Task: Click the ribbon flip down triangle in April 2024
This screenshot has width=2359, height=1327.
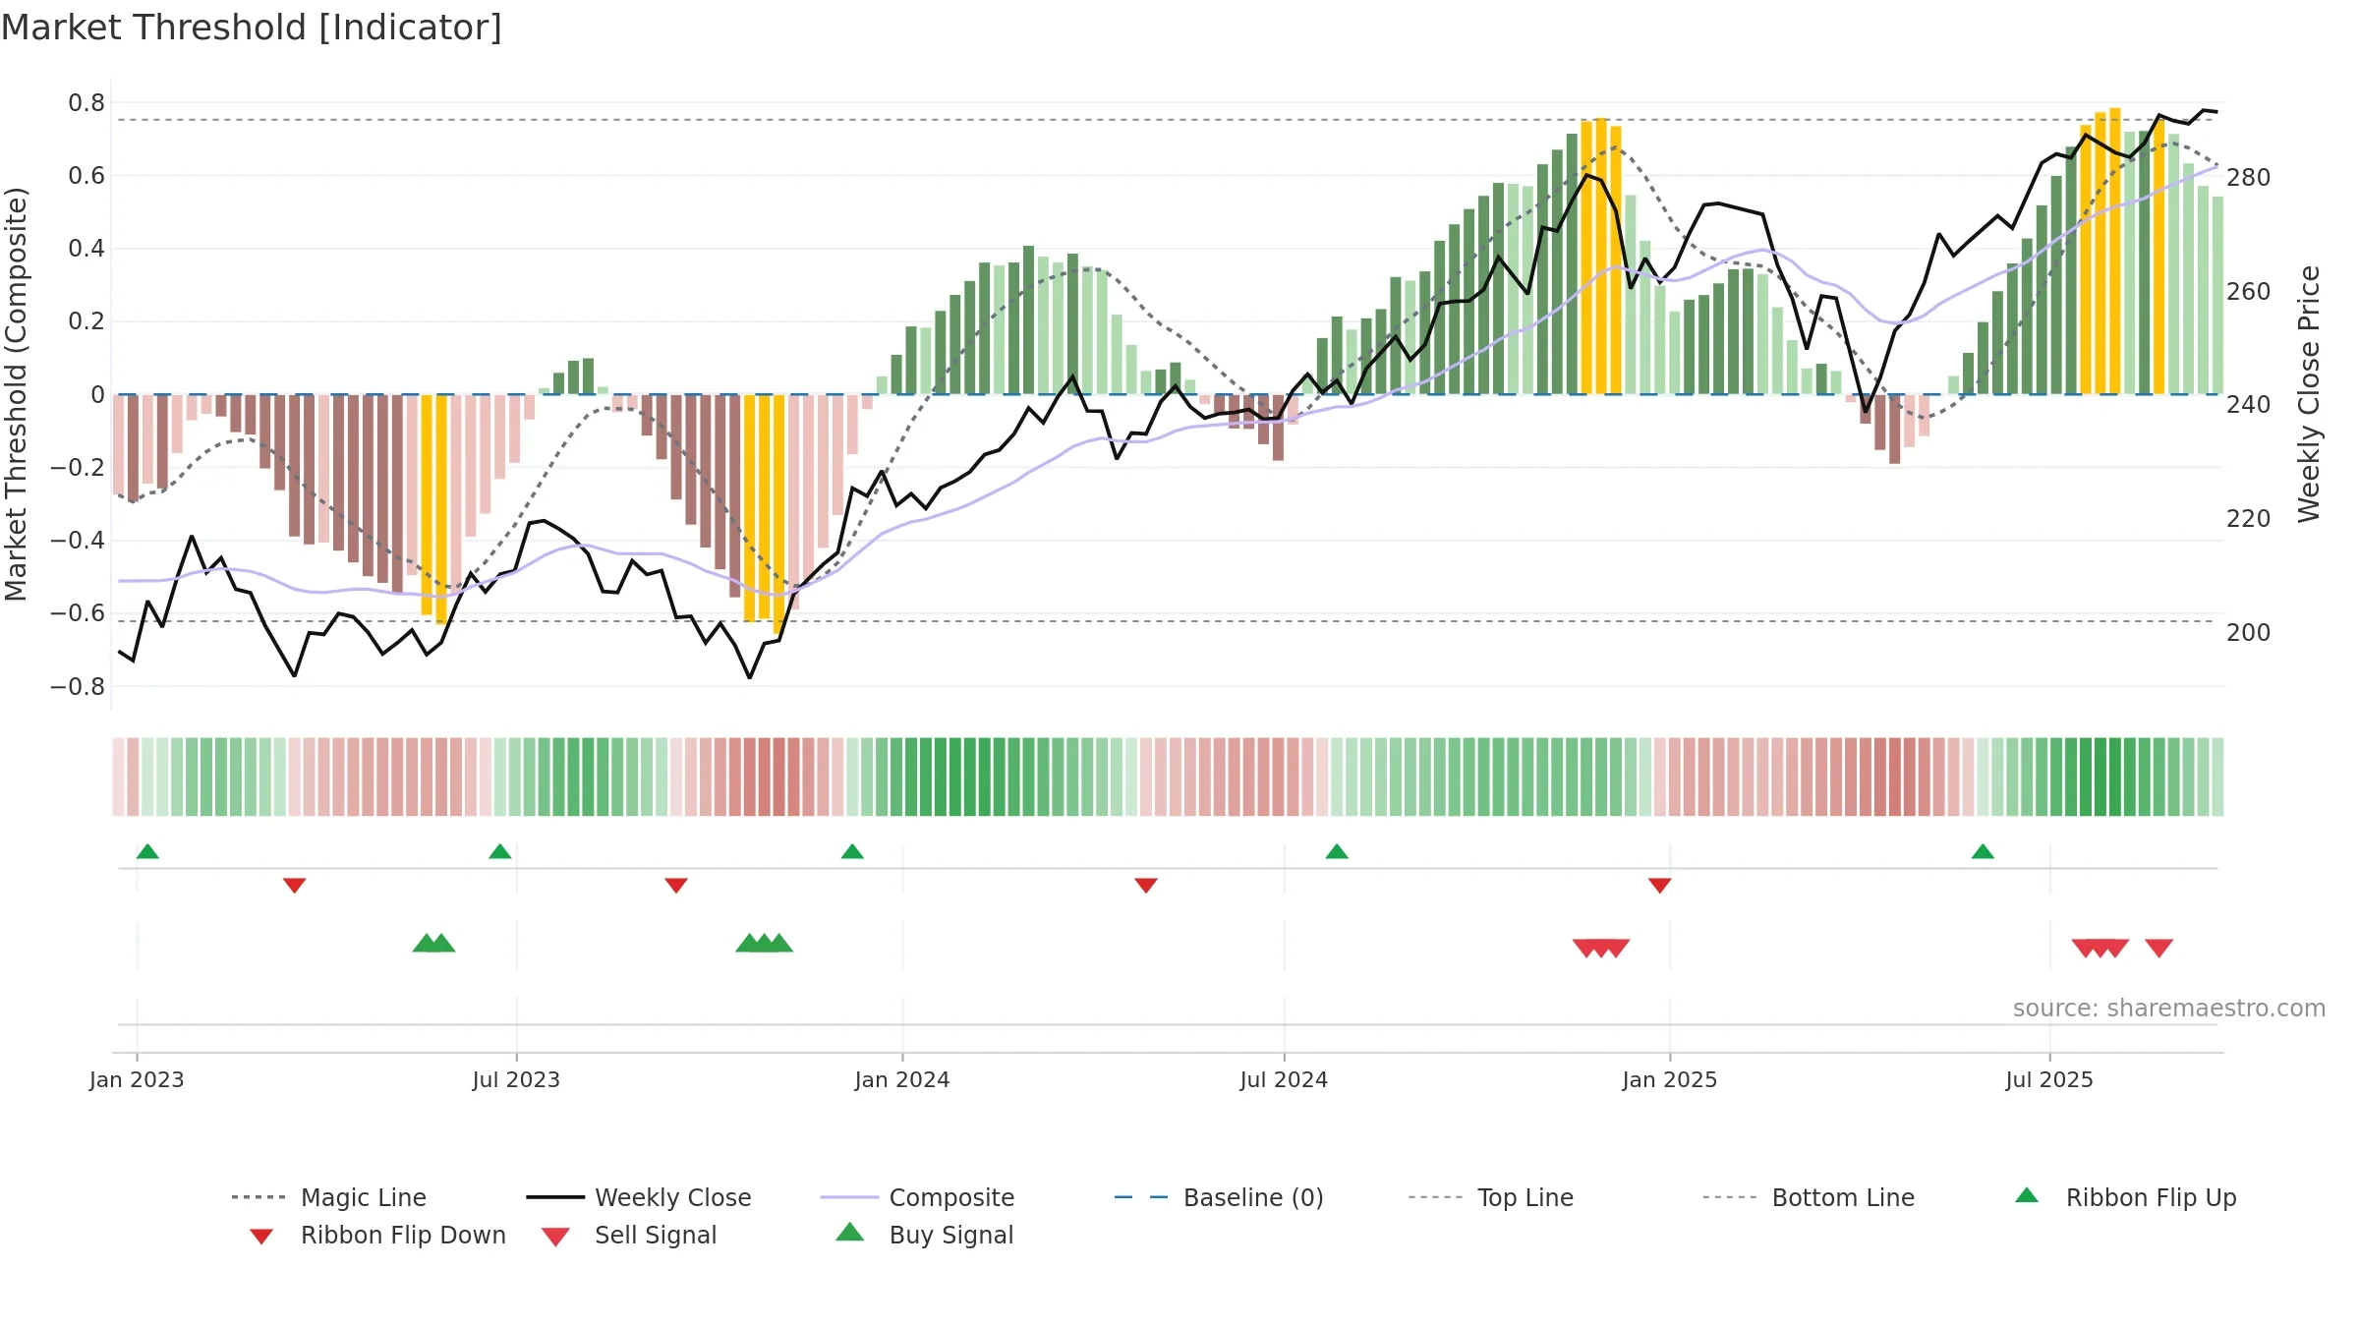Action: point(1145,886)
